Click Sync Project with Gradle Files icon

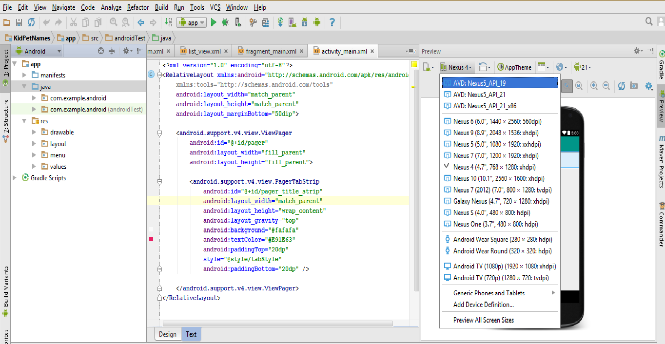[x=280, y=22]
